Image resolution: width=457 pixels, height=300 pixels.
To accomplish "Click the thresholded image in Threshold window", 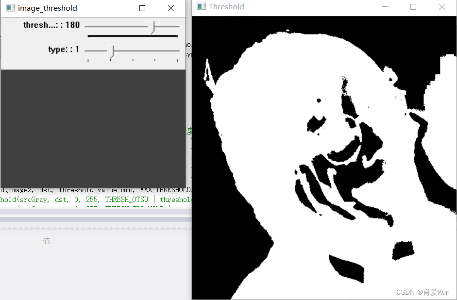I will pos(324,158).
